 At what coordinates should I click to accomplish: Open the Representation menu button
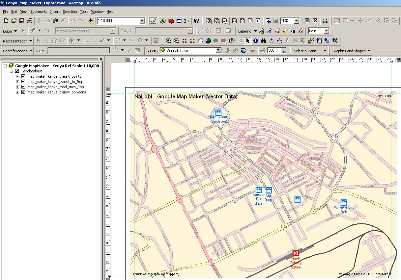pos(17,41)
